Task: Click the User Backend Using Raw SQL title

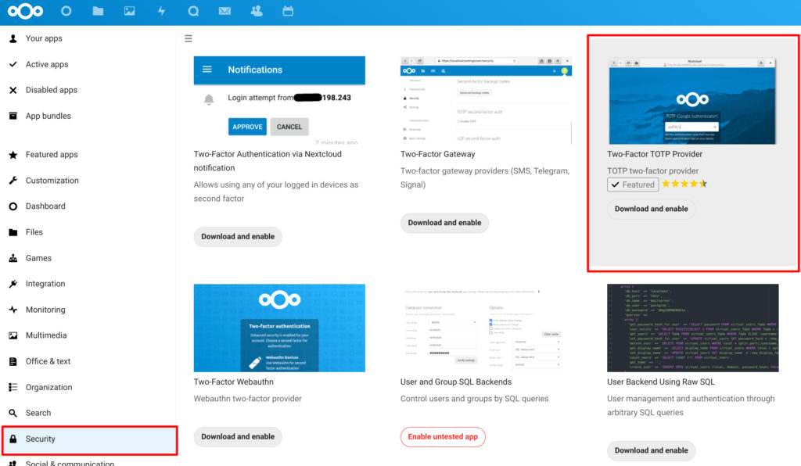Action: point(661,382)
